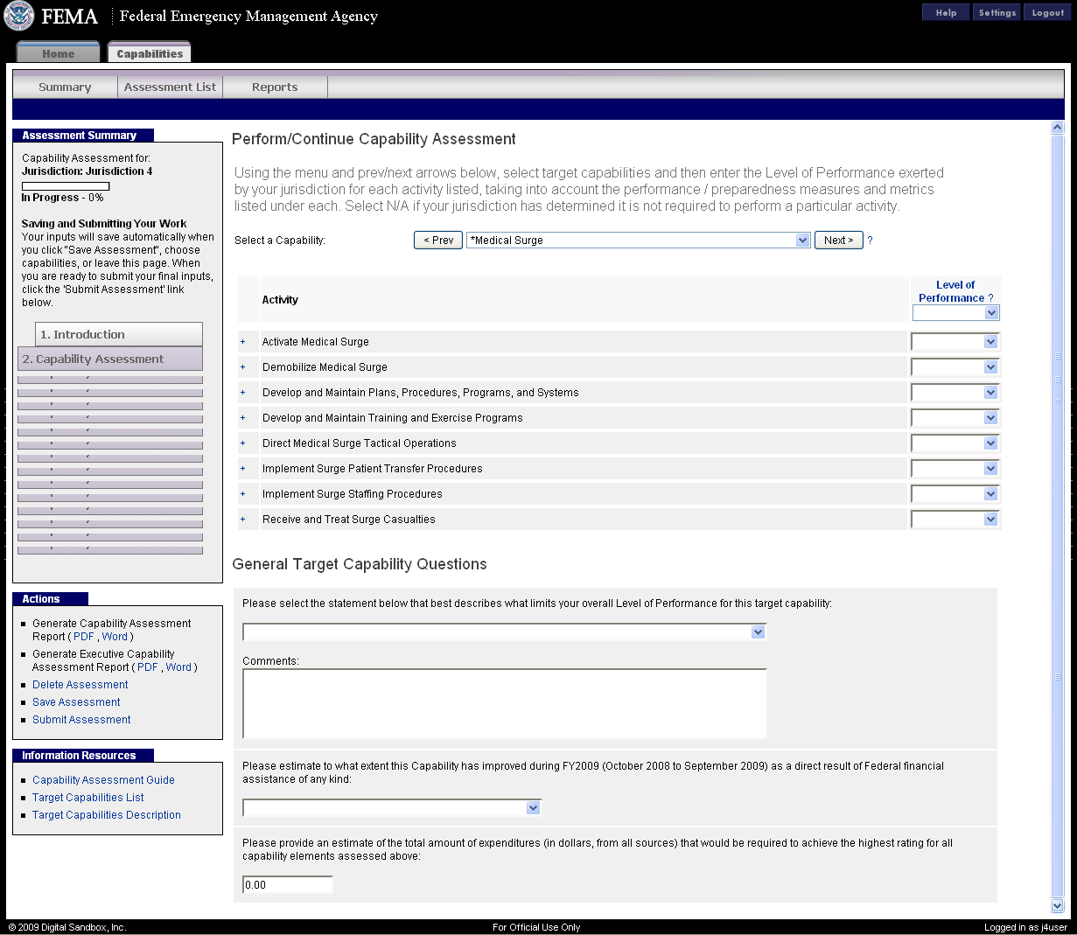Open performance dropdown for Surge Staffing Procedures
1077x935 pixels.
[x=955, y=494]
